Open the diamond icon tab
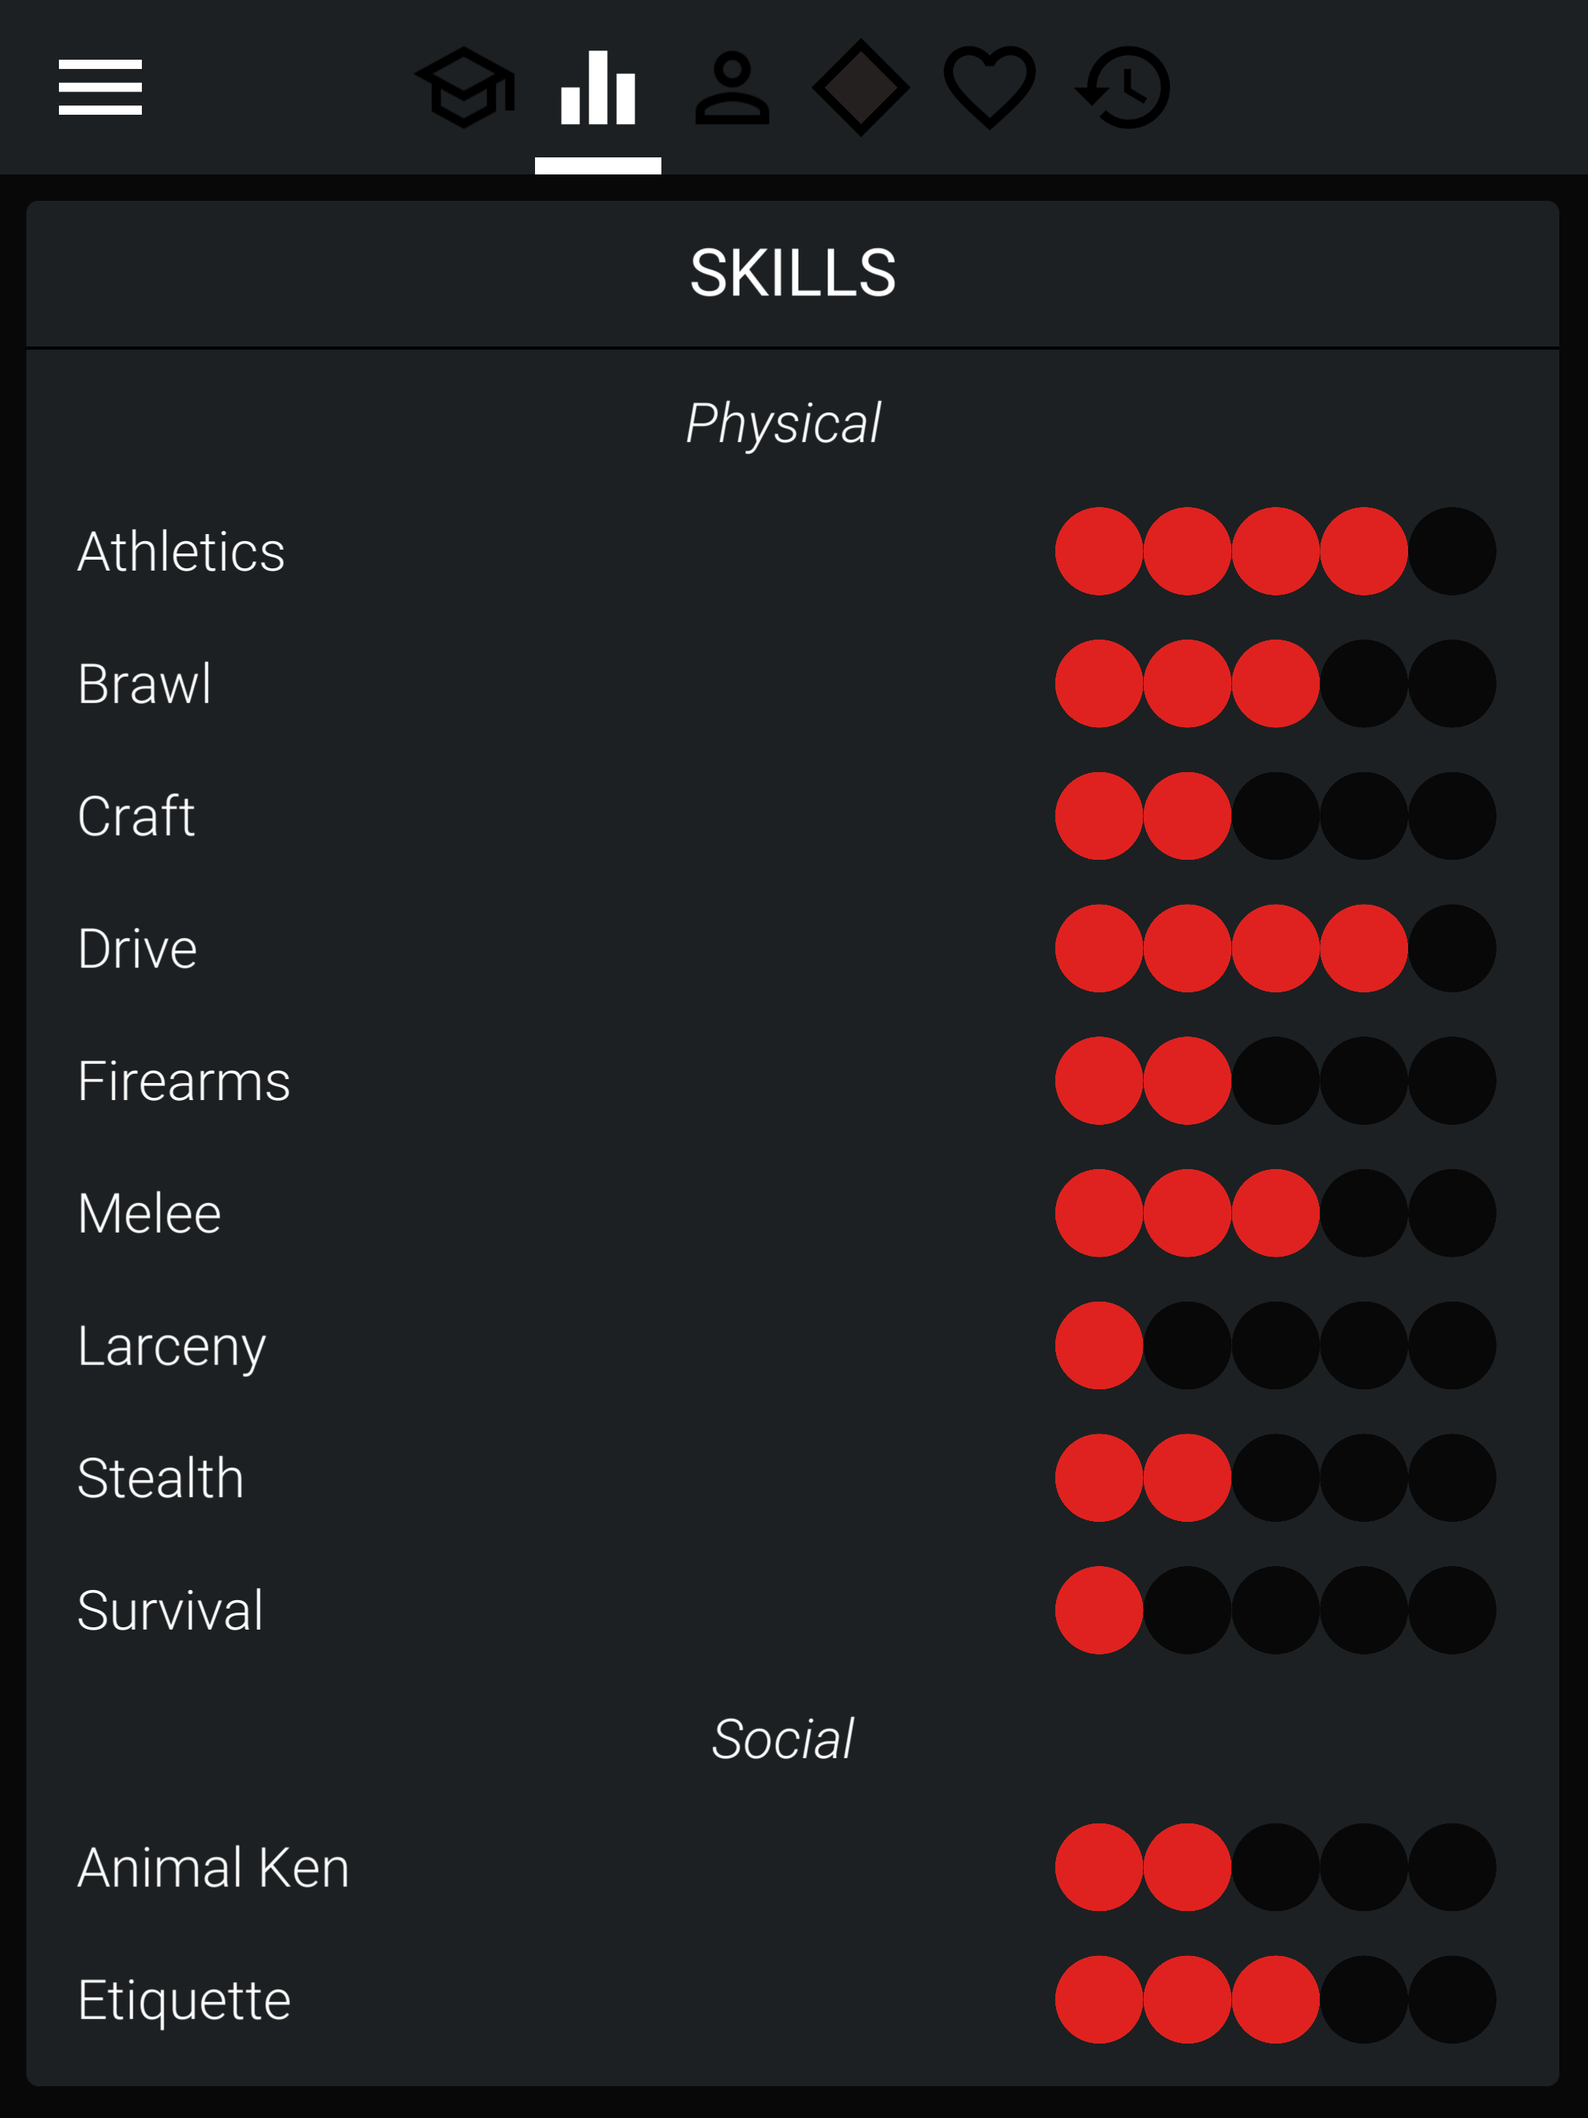This screenshot has height=2118, width=1588. point(861,87)
